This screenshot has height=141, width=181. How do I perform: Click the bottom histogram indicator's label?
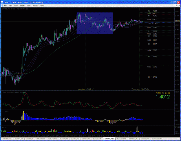click(x=4, y=127)
